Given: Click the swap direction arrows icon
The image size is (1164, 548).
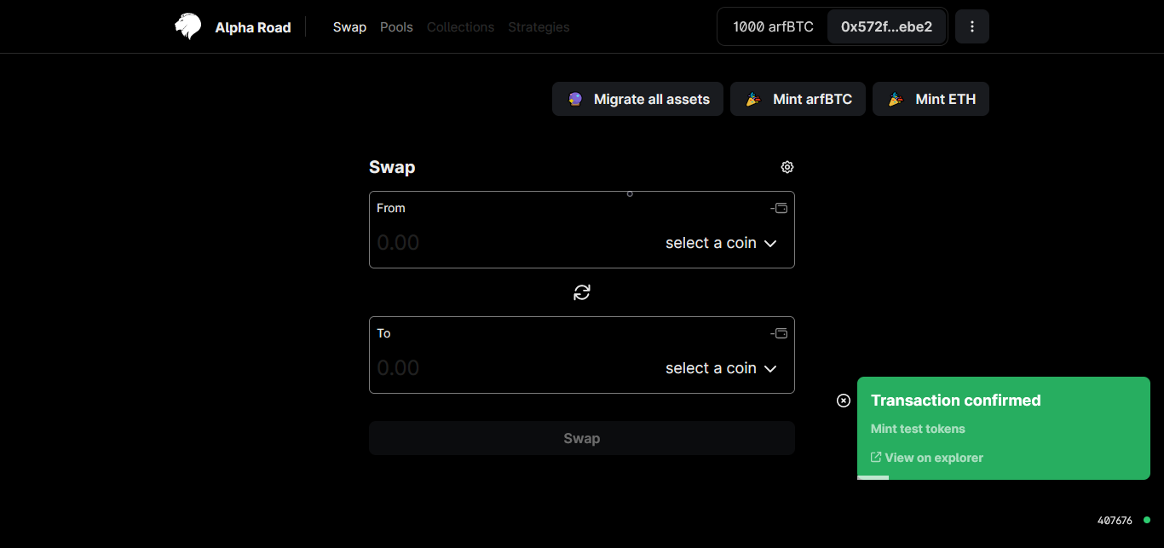Looking at the screenshot, I should point(582,292).
